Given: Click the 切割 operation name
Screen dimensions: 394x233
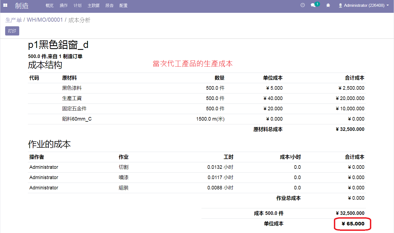Looking at the screenshot, I should (123, 167).
